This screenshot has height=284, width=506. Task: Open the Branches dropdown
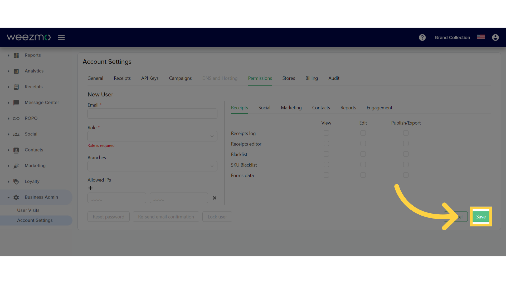[152, 166]
